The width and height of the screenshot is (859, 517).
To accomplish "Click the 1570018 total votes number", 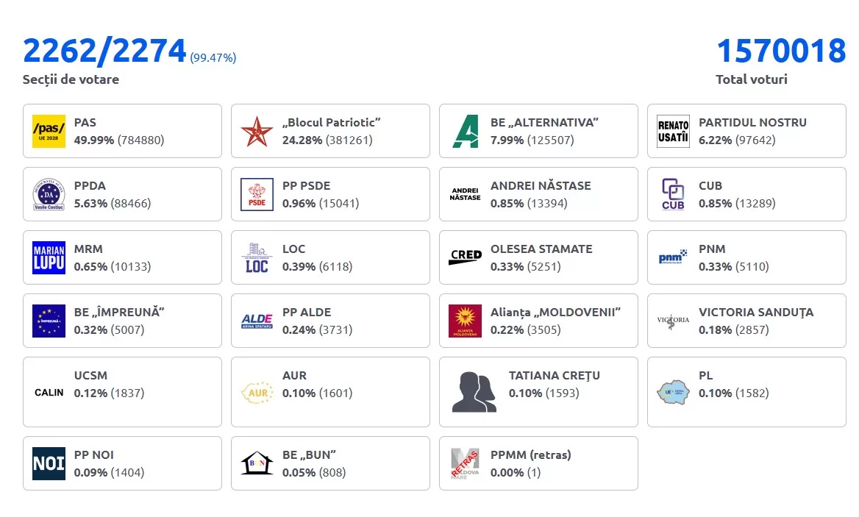I will 781,51.
